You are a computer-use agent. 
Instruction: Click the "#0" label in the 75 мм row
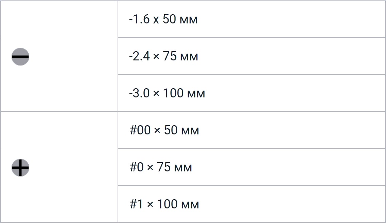point(137,167)
